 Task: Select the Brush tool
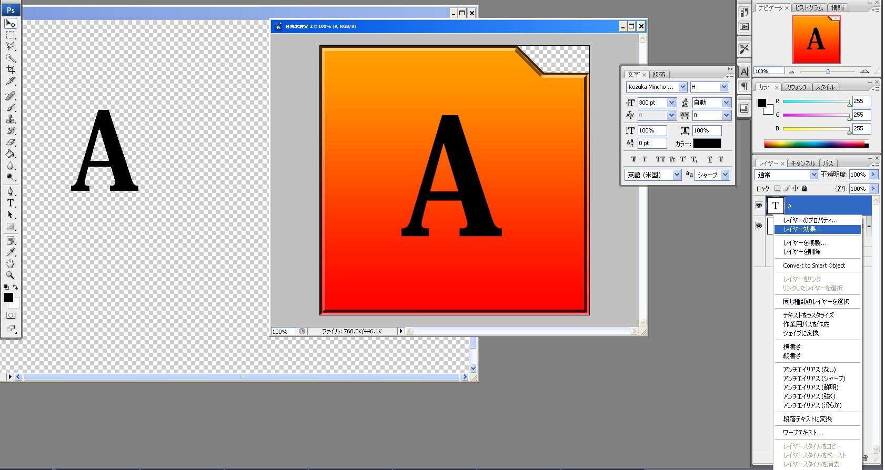tap(11, 108)
